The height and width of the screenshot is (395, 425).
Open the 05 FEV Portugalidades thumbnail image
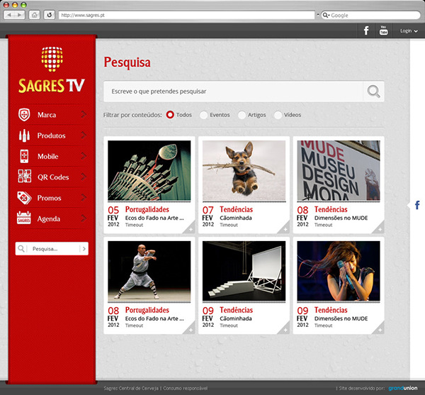[149, 171]
